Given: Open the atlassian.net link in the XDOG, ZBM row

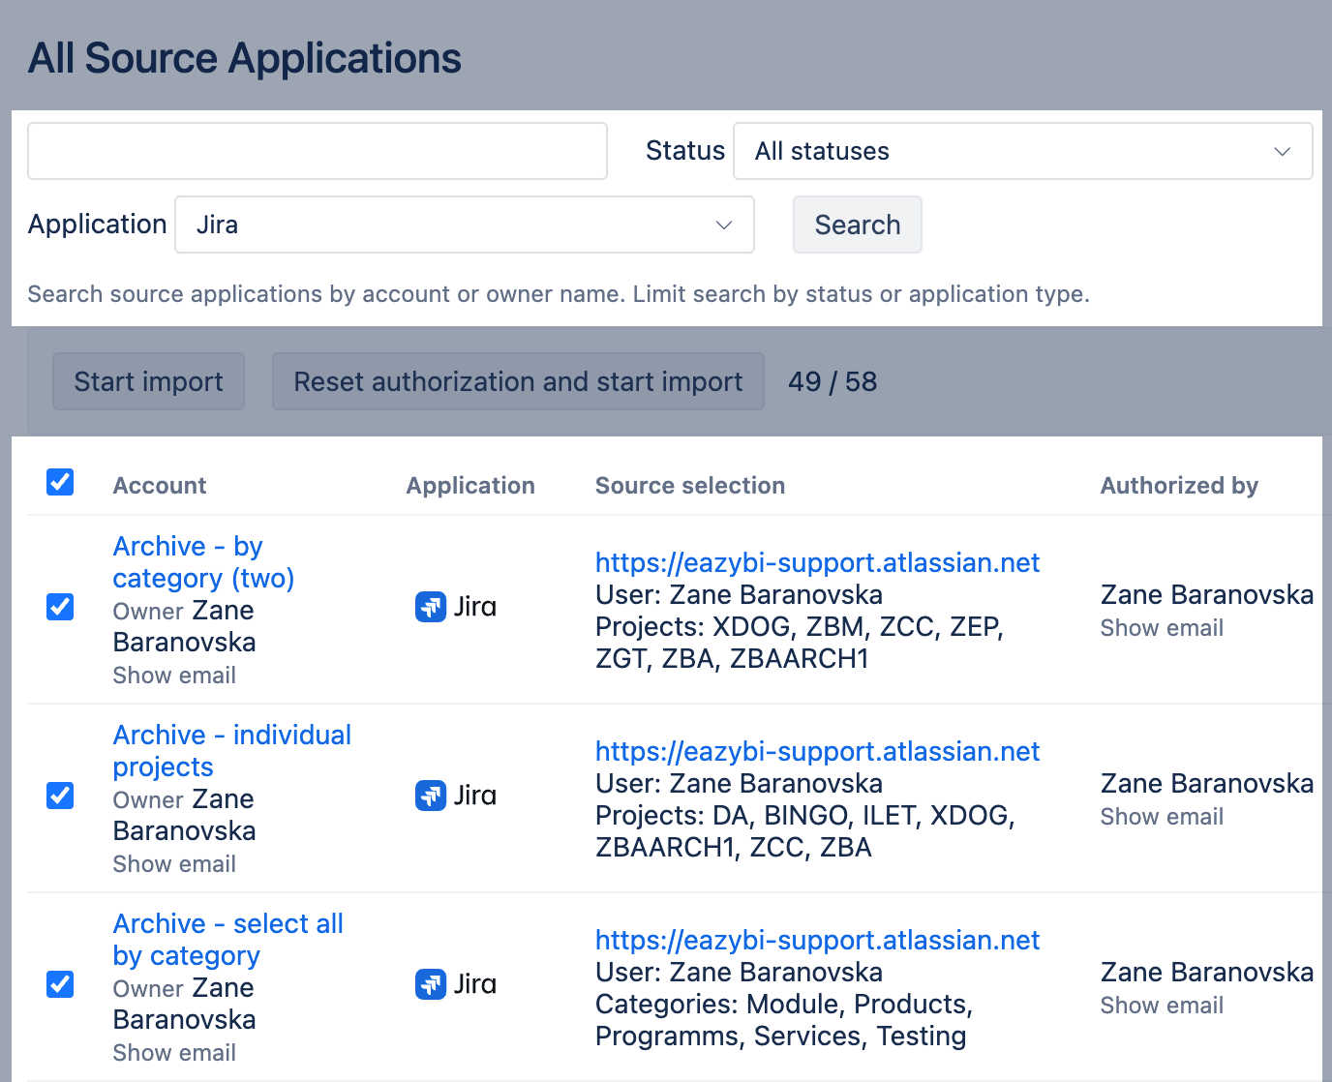Looking at the screenshot, I should (817, 562).
